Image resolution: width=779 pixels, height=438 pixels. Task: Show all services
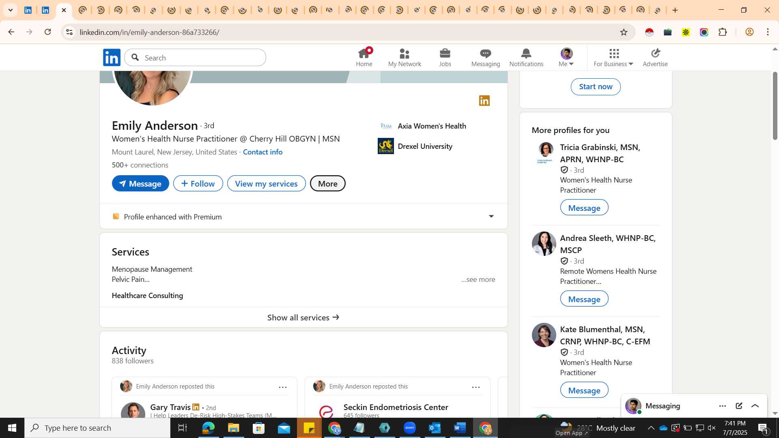pos(303,318)
